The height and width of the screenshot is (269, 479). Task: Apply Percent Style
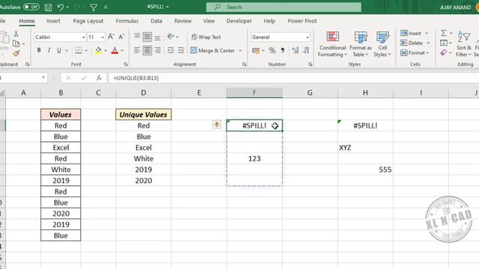coord(272,51)
